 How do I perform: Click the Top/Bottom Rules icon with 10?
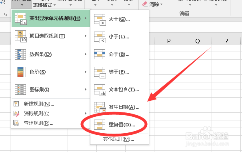[20, 36]
